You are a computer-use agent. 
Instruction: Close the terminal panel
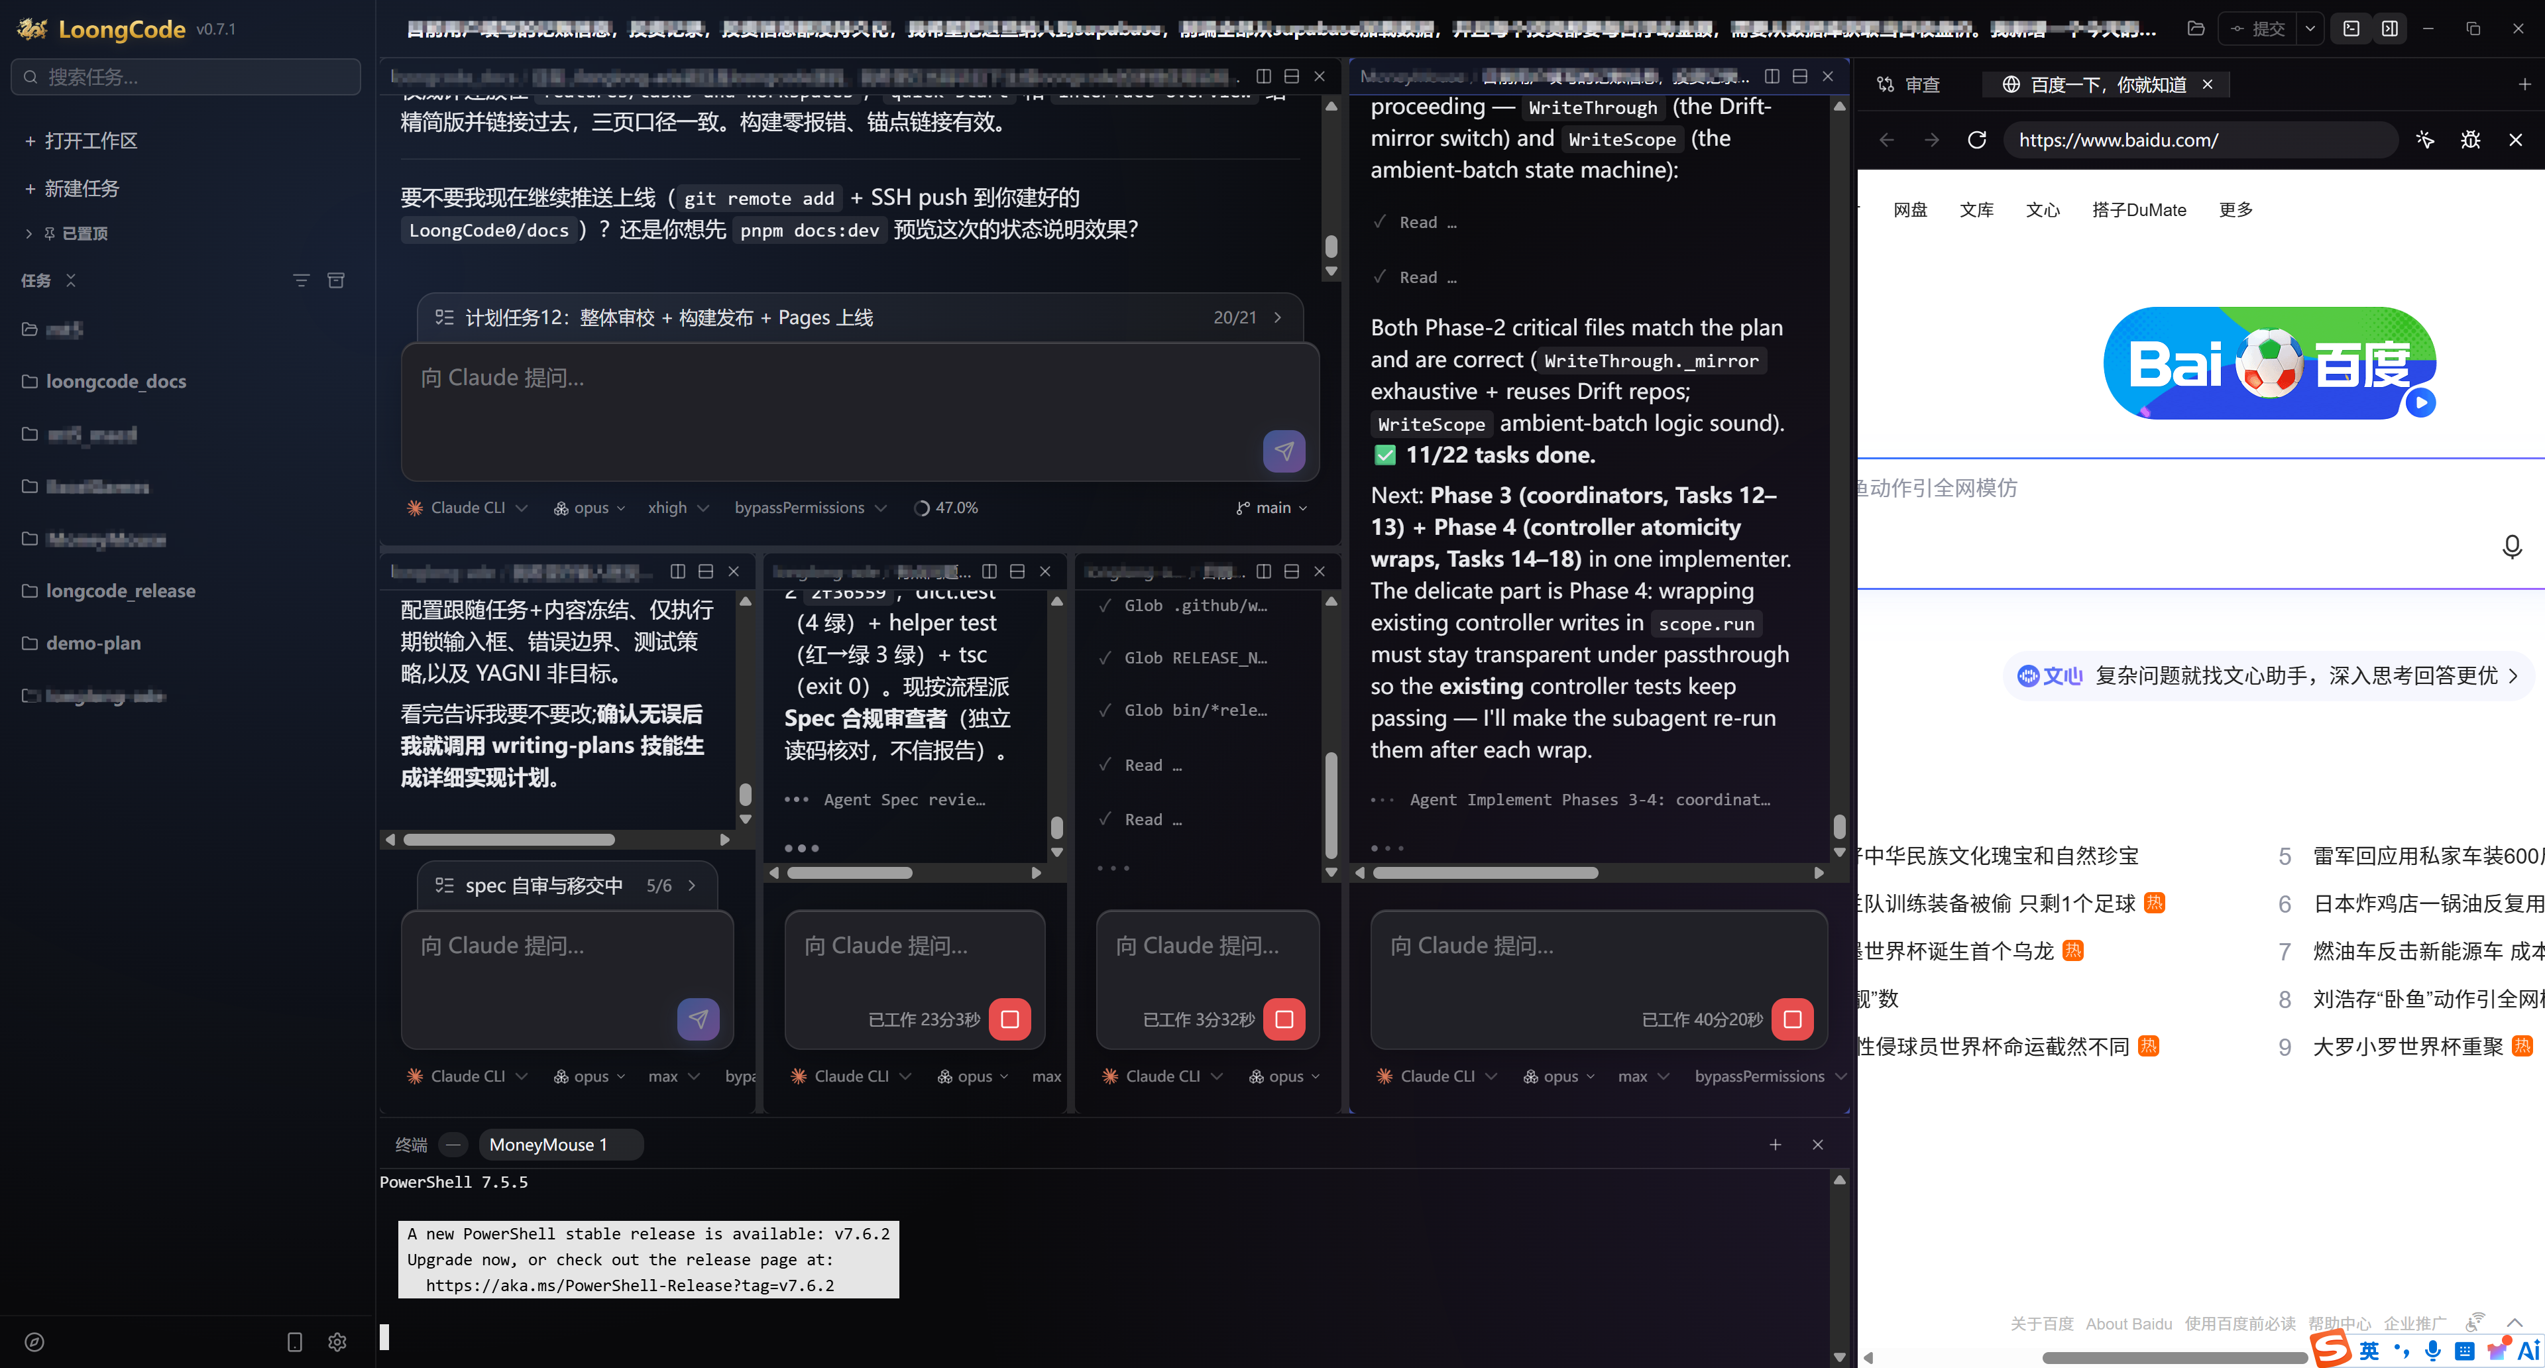point(1817,1144)
